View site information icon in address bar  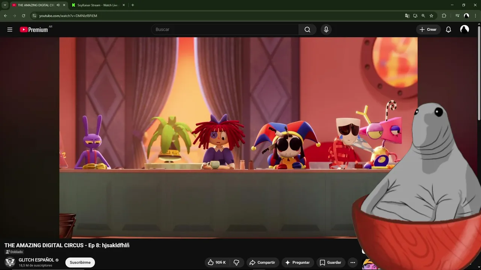34,16
